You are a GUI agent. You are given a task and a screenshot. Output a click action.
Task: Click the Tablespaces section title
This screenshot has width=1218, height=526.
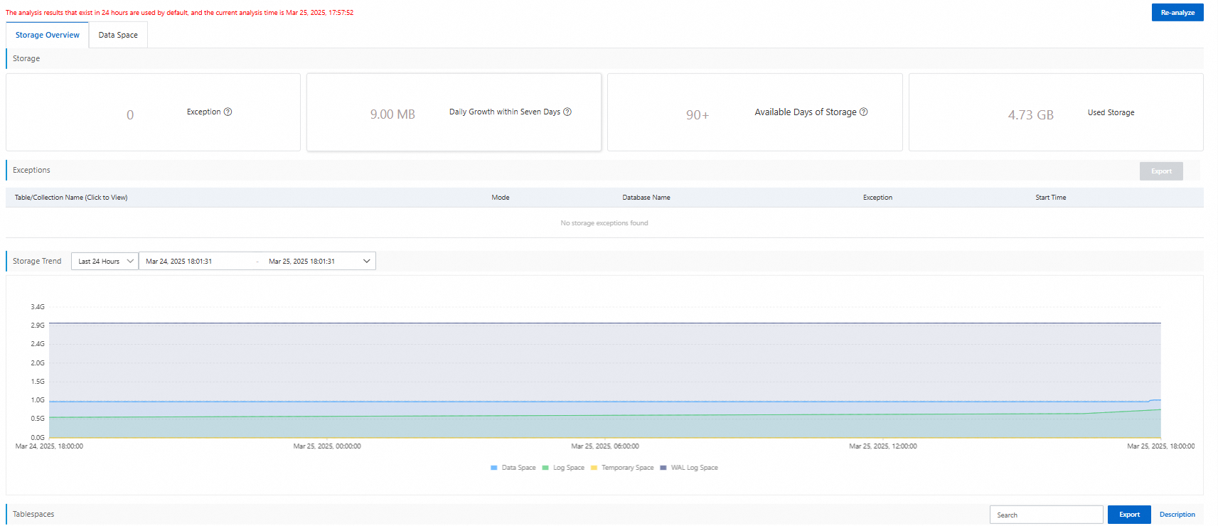33,514
